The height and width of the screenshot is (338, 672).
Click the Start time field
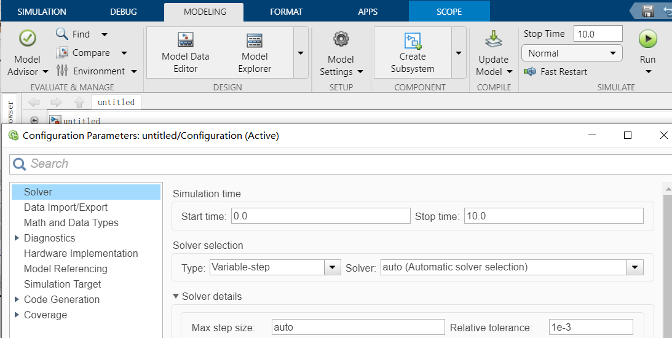pyautogui.click(x=320, y=216)
